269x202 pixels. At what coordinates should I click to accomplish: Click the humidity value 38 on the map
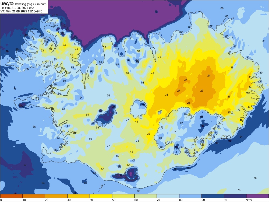232,68
